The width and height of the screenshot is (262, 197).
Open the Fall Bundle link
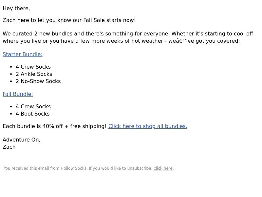tap(18, 94)
